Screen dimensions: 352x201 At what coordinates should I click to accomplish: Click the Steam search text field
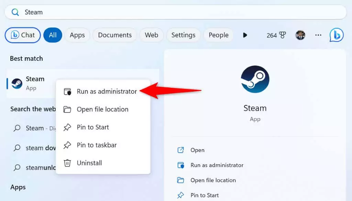click(x=176, y=12)
